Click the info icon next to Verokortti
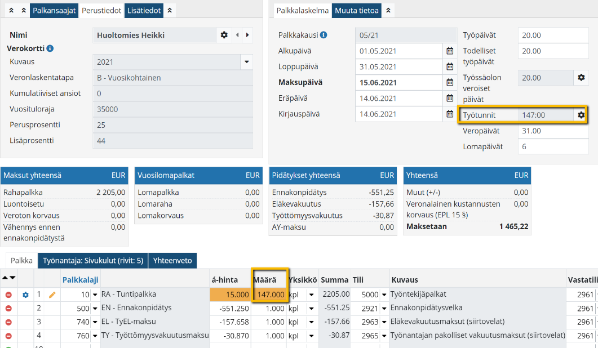 pos(50,48)
